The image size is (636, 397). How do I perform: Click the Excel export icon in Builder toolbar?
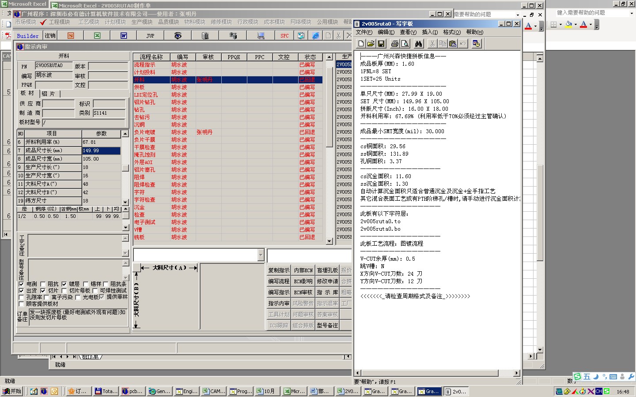(x=97, y=36)
